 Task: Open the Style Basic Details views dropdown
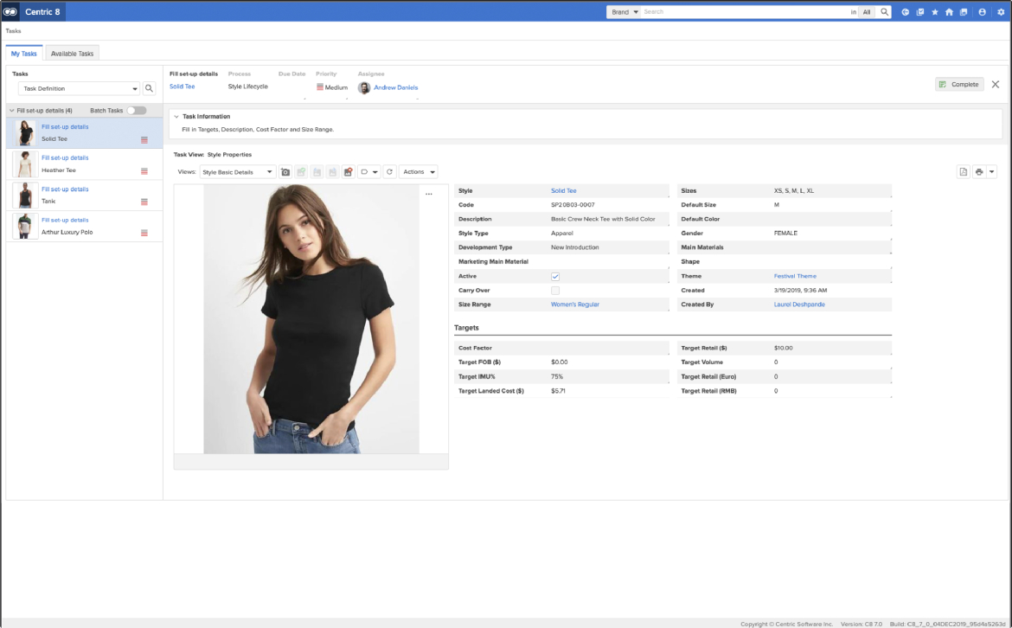coord(237,171)
